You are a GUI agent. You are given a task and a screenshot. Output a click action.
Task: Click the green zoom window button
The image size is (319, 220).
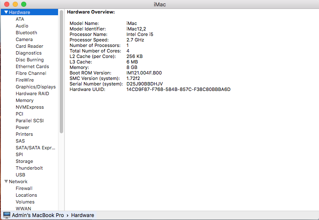24,4
